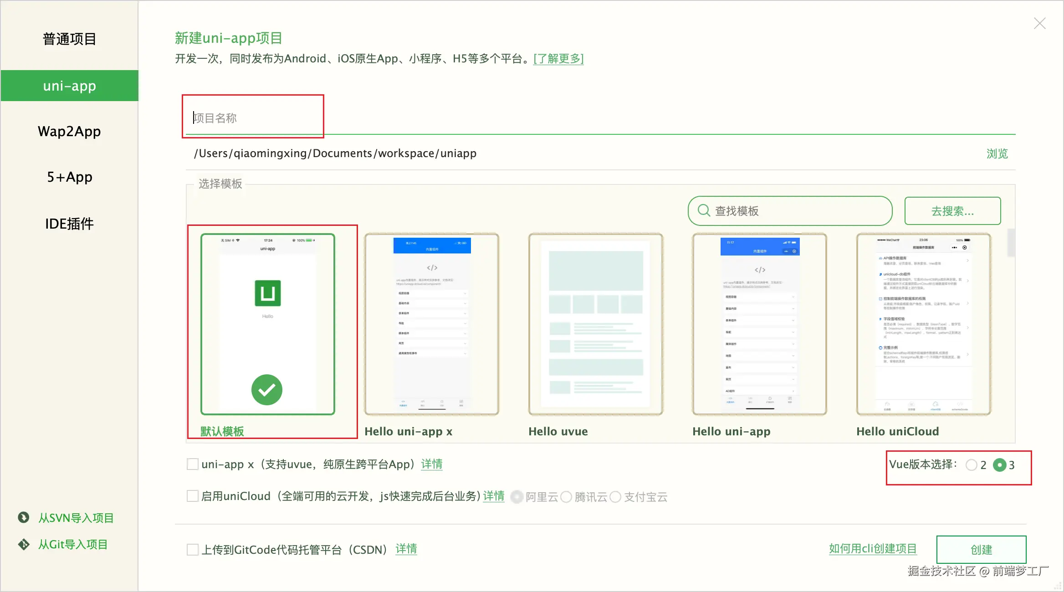Switch to the 普通项目 tab
This screenshot has width=1064, height=592.
pyautogui.click(x=70, y=39)
